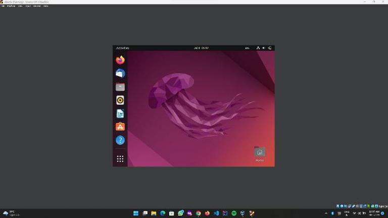Open the Files manager in the dock
Viewport: 388px width, 218px height.
point(120,87)
